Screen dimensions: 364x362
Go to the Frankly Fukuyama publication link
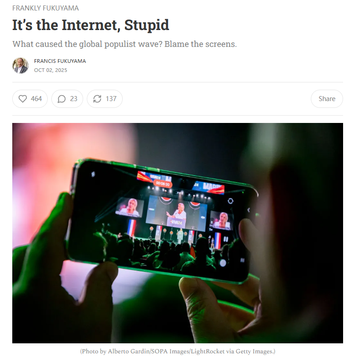tap(45, 8)
